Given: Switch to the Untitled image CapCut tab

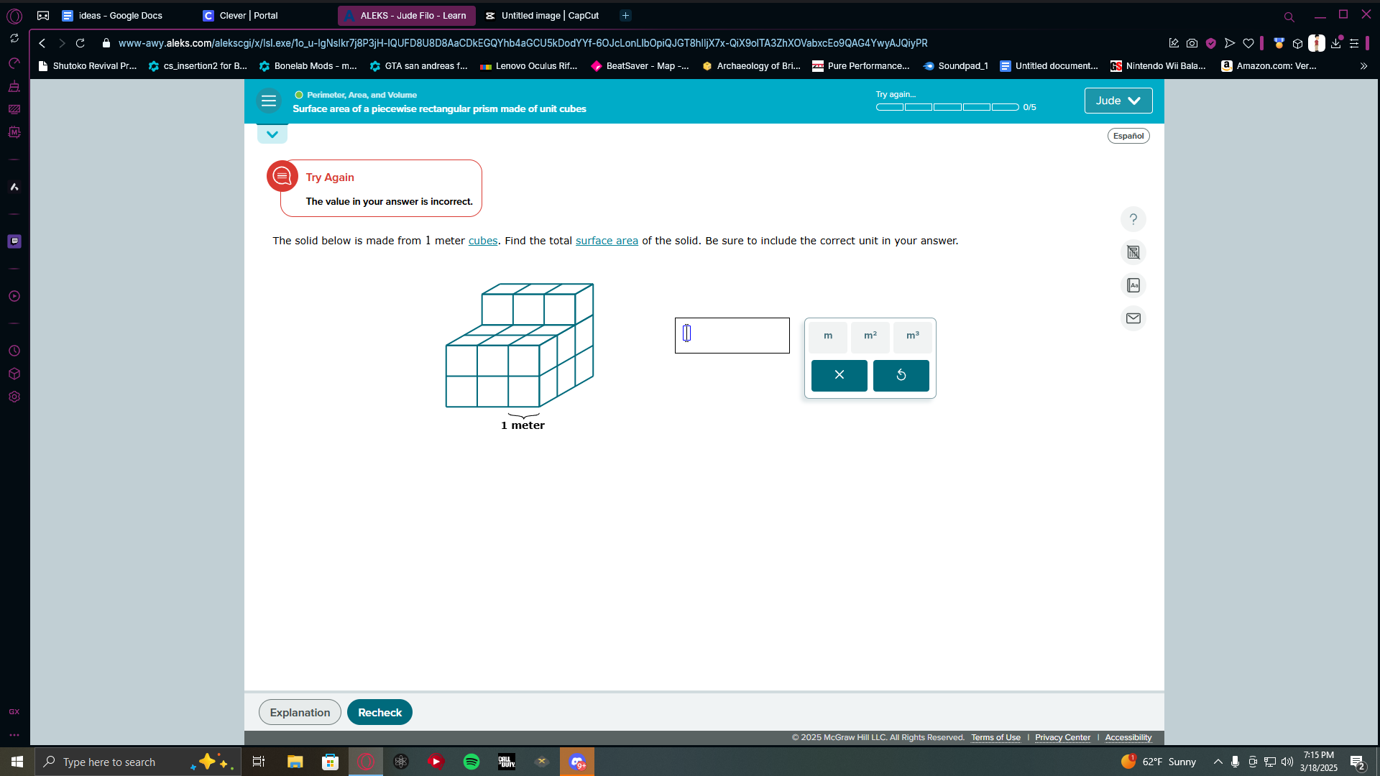Looking at the screenshot, I should 549,15.
